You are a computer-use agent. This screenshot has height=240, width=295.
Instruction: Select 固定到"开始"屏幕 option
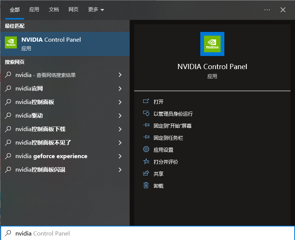(172, 126)
